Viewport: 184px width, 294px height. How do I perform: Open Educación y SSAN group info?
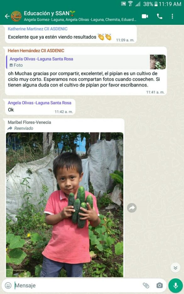(47, 13)
